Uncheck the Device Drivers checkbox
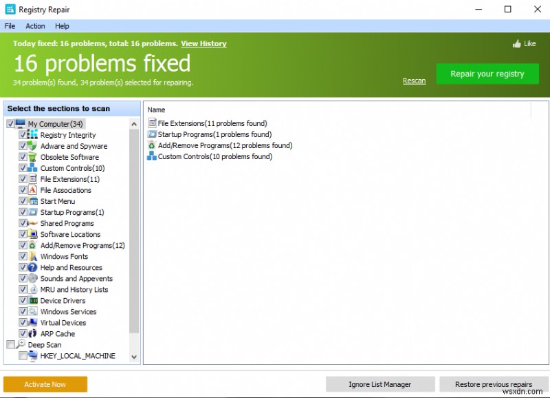550x398 pixels. (x=23, y=301)
